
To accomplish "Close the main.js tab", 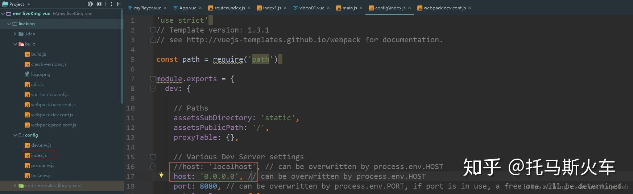I will (x=361, y=8).
